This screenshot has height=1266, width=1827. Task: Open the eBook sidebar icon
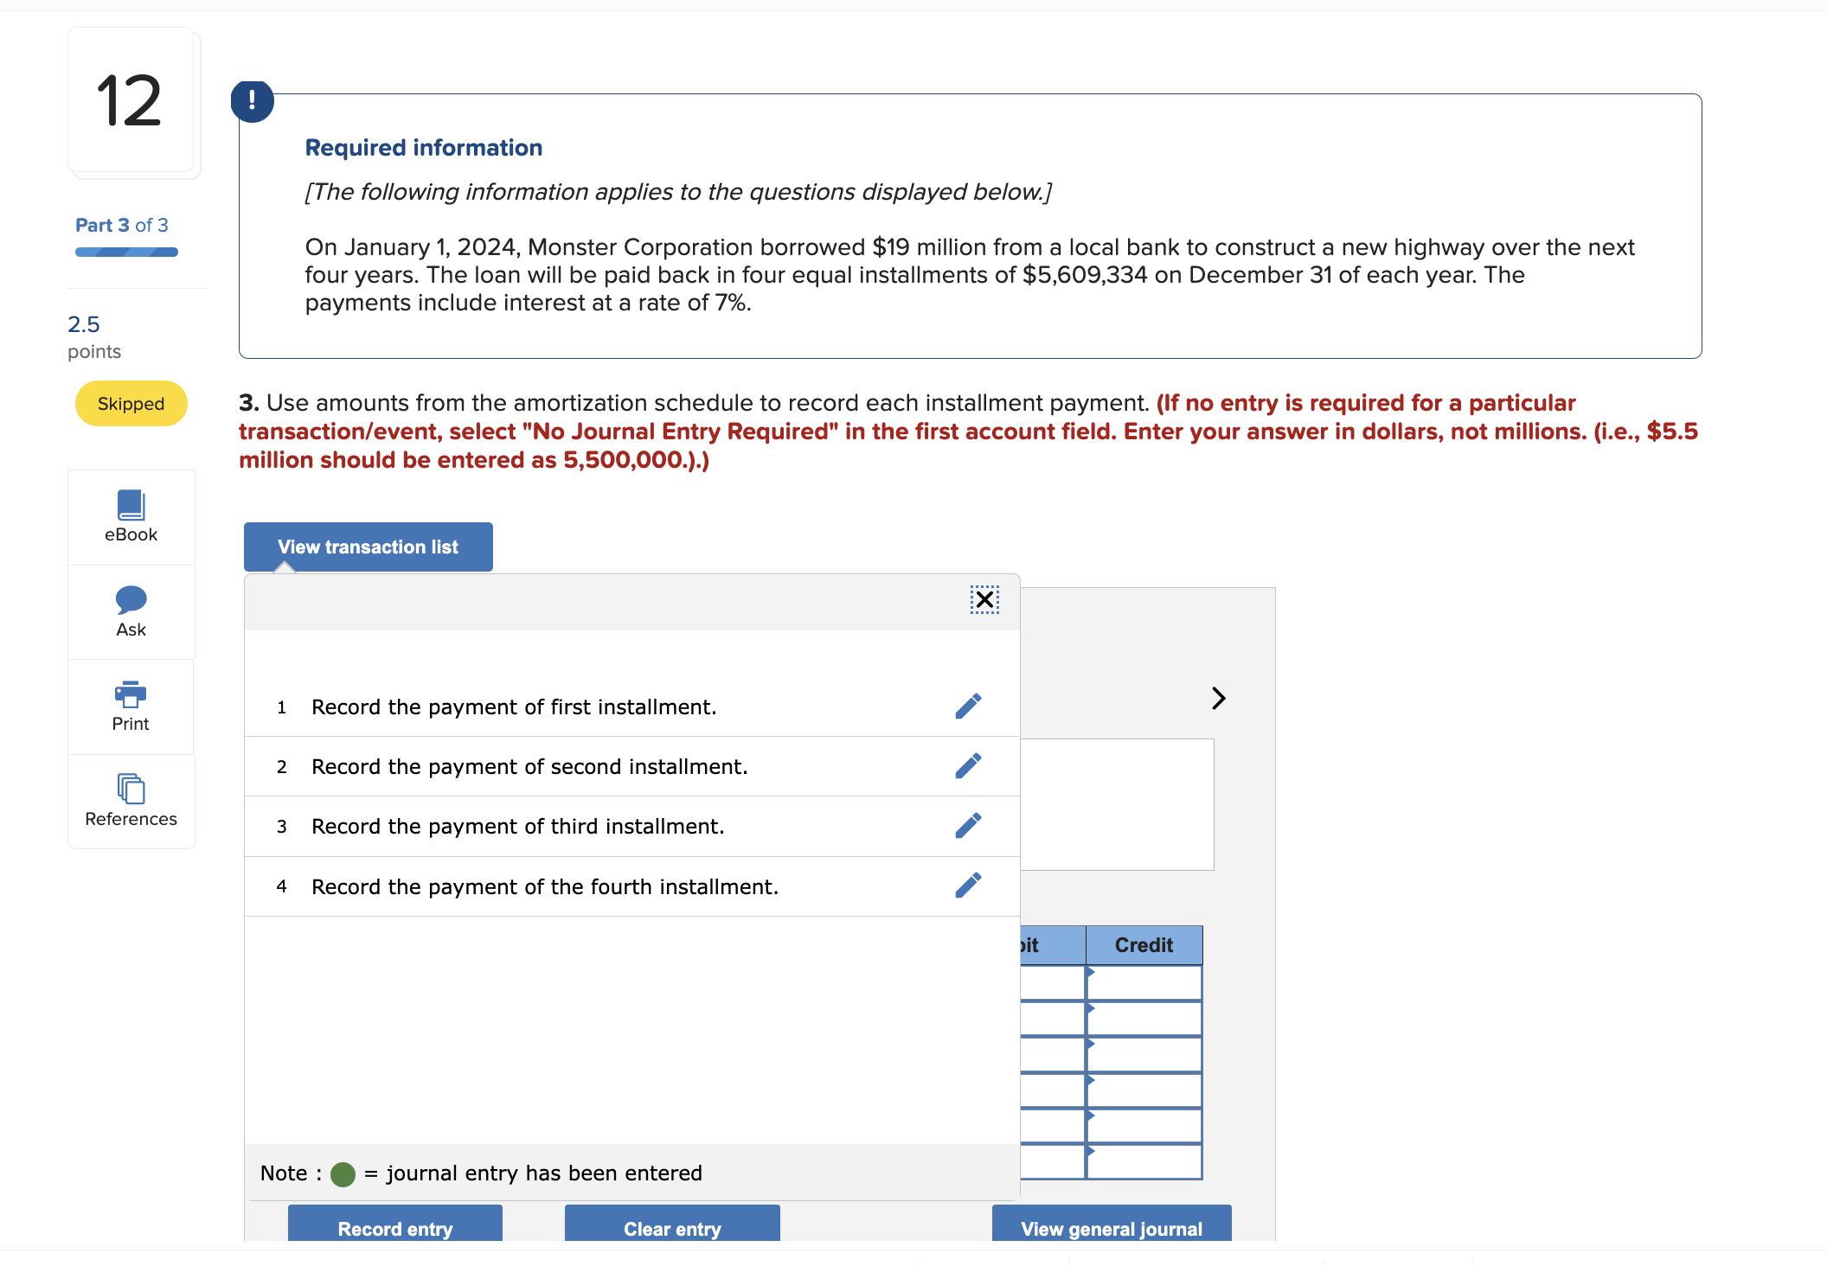131,505
